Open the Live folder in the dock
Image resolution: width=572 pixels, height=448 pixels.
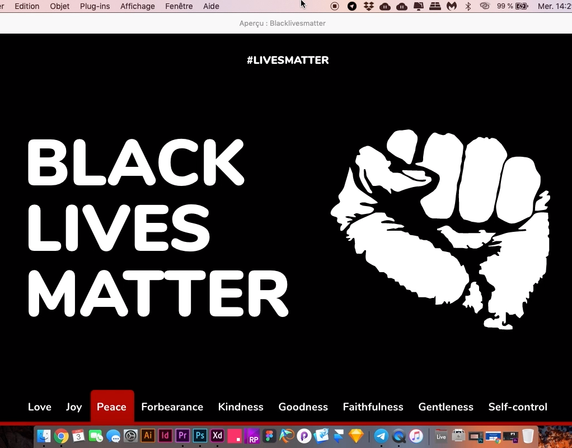pyautogui.click(x=441, y=436)
